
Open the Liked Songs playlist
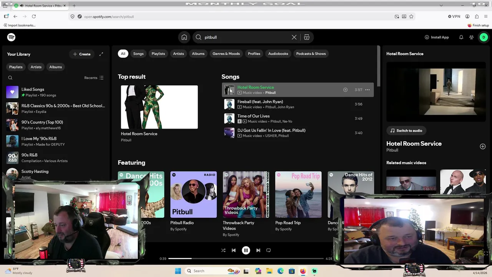56,92
